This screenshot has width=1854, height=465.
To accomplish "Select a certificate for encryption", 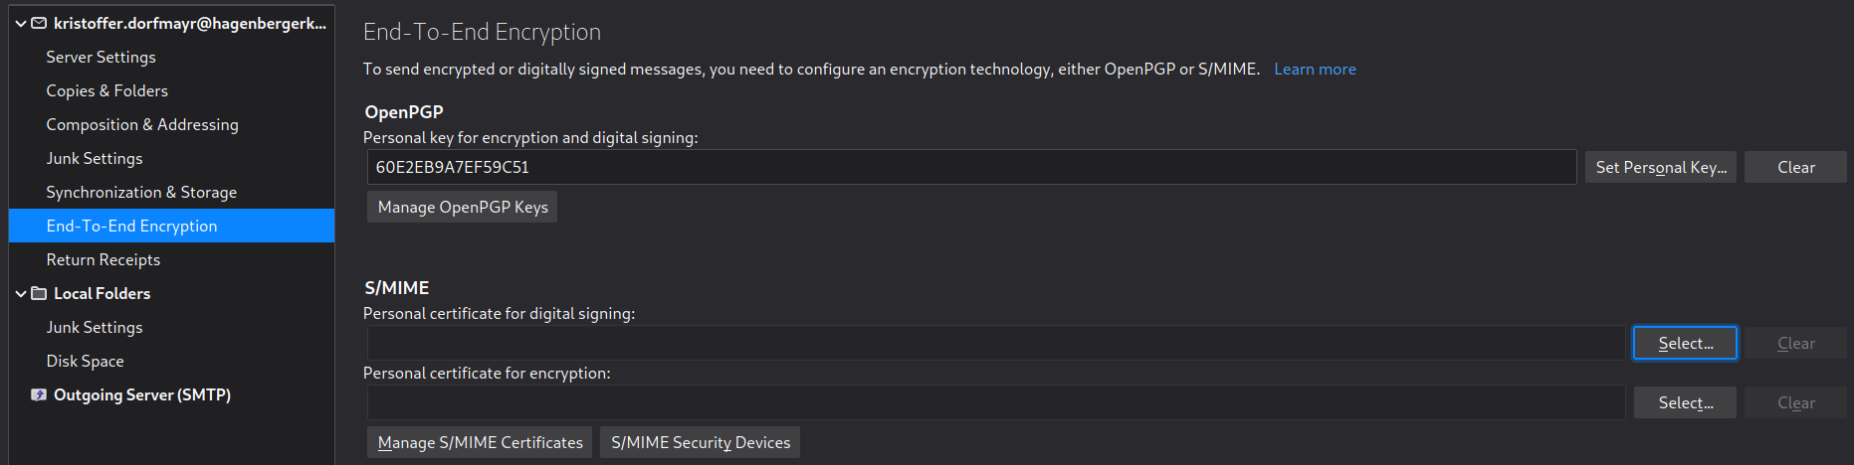I will click(1685, 402).
